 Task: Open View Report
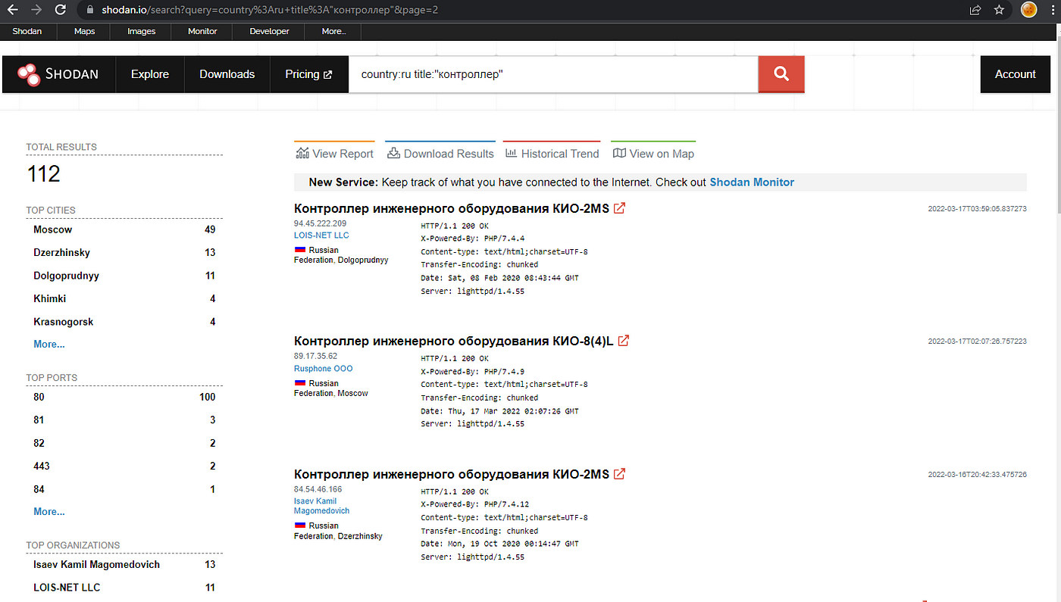pyautogui.click(x=334, y=154)
